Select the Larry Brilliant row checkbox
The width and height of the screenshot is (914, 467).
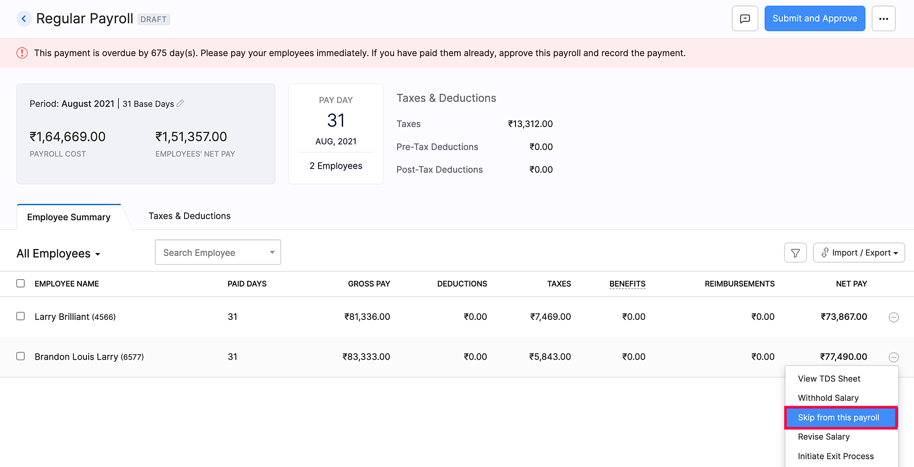[x=21, y=316]
